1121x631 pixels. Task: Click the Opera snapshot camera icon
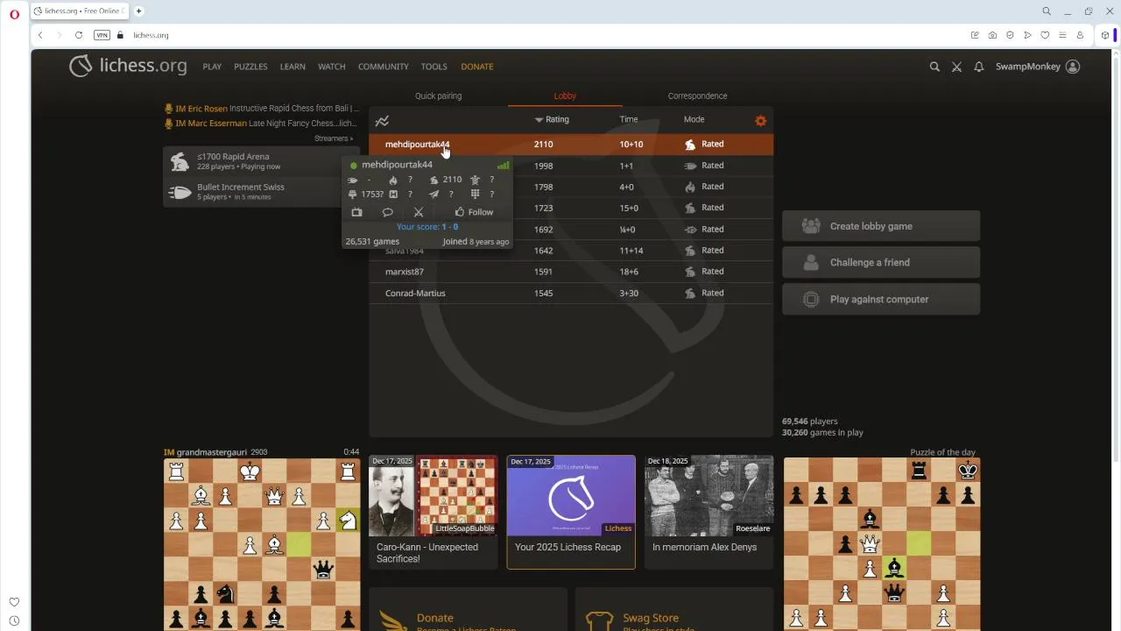[x=992, y=35]
